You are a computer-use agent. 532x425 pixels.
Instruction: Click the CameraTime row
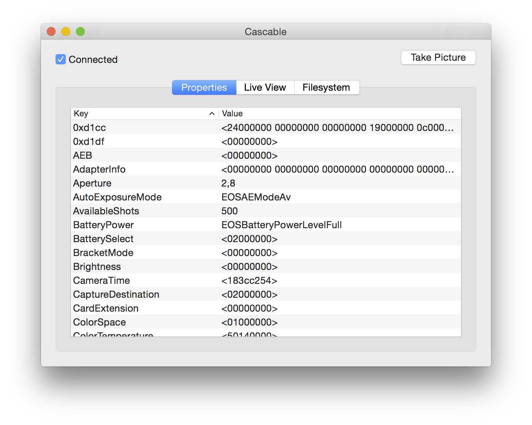coord(266,281)
